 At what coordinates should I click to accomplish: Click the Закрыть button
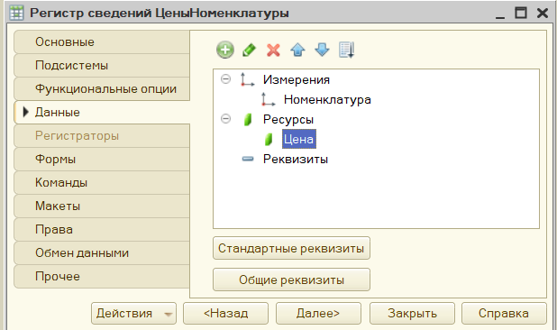412,313
